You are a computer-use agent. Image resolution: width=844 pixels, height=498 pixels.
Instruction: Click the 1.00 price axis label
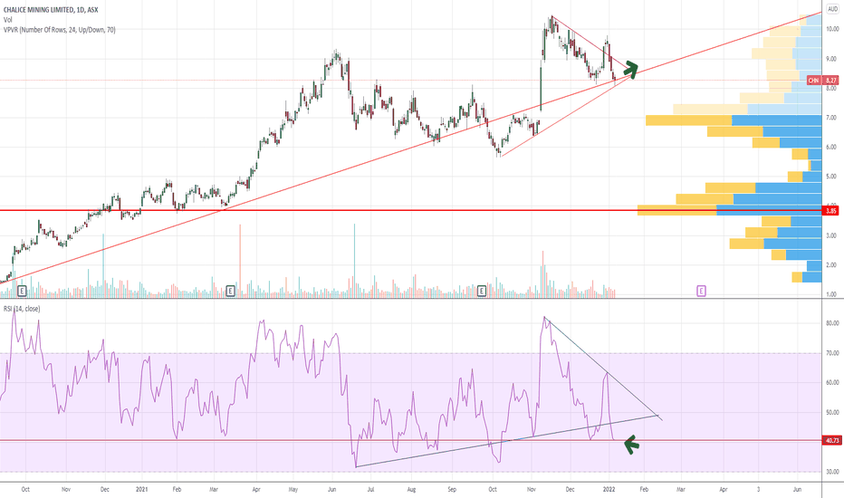832,294
